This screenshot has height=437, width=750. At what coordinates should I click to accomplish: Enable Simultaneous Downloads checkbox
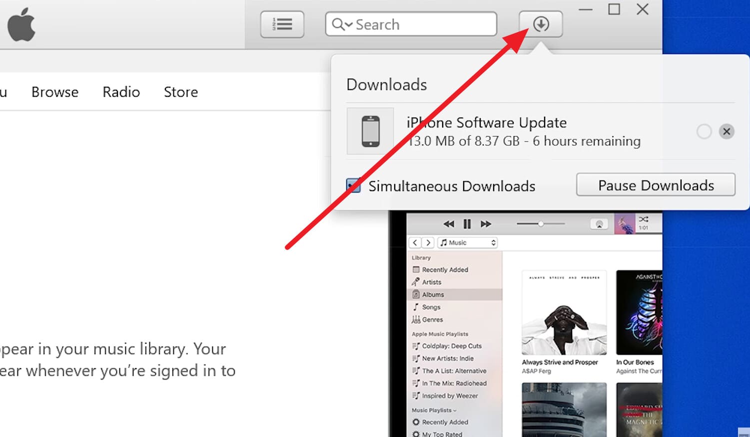(x=354, y=185)
